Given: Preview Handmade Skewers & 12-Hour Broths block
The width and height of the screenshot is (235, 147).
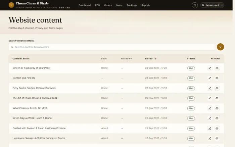Looking at the screenshot, I should (217, 139).
